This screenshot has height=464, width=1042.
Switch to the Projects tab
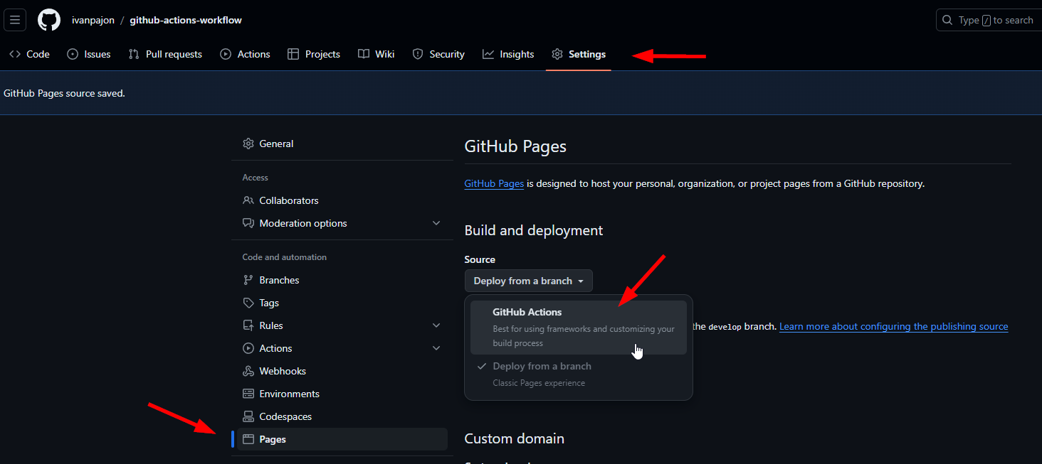pyautogui.click(x=314, y=54)
